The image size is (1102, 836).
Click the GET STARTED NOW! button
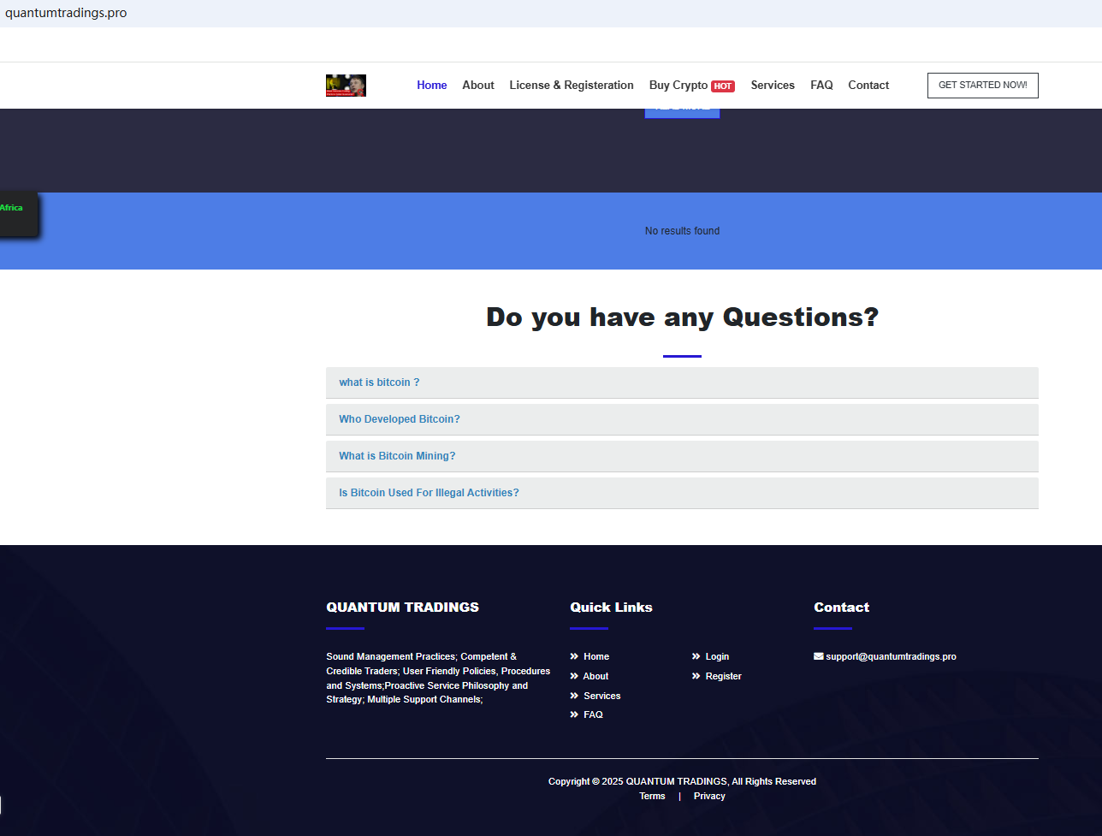click(x=983, y=86)
